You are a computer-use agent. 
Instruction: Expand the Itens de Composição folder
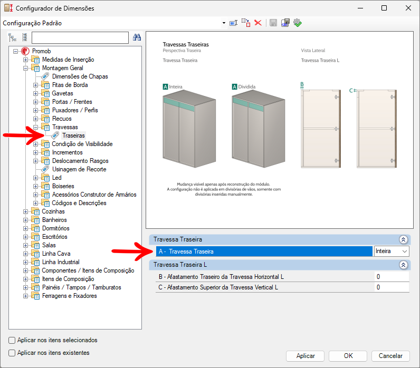[25, 279]
